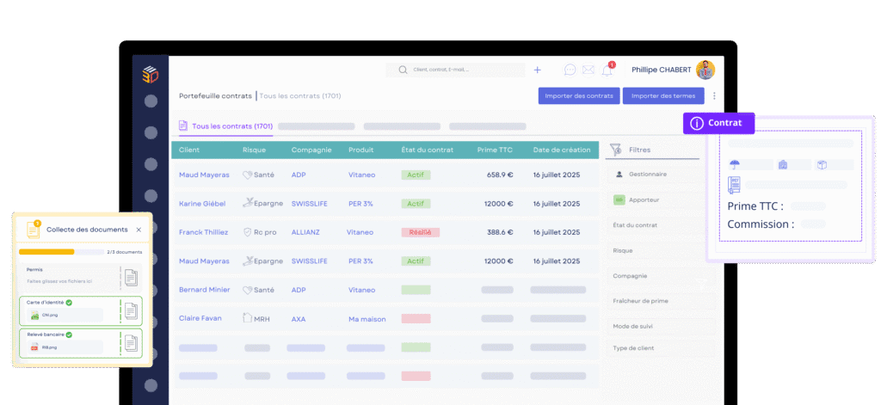
Task: Open client Karine Giébel
Action: [x=202, y=204]
